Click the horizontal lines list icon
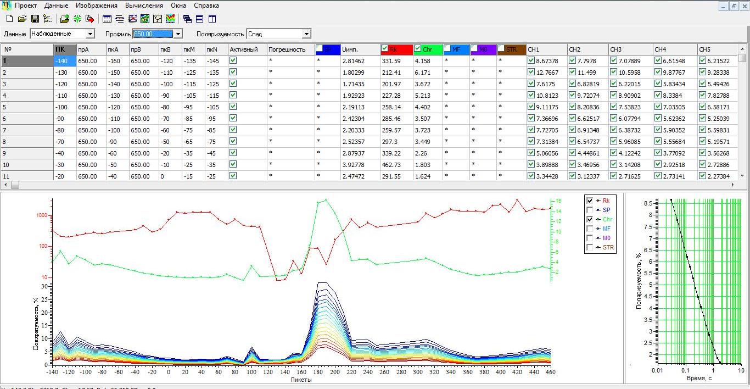This screenshot has width=750, height=389. pyautogui.click(x=120, y=19)
